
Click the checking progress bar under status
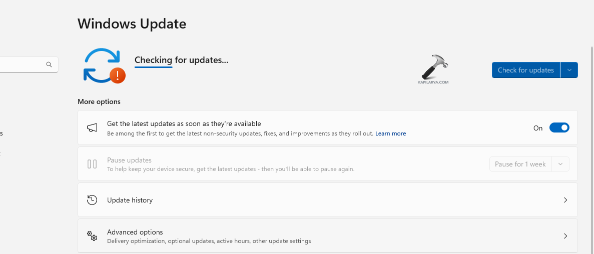[x=154, y=67]
